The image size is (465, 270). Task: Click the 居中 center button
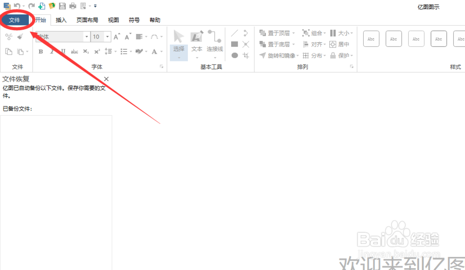coord(339,44)
